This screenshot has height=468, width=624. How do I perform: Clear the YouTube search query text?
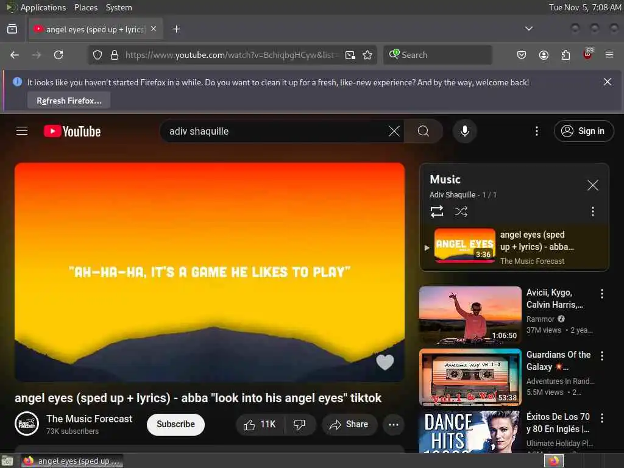tap(394, 132)
